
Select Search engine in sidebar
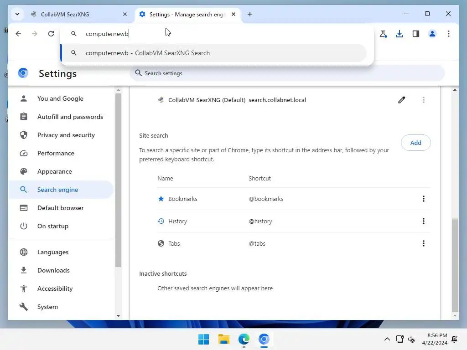pyautogui.click(x=61, y=190)
